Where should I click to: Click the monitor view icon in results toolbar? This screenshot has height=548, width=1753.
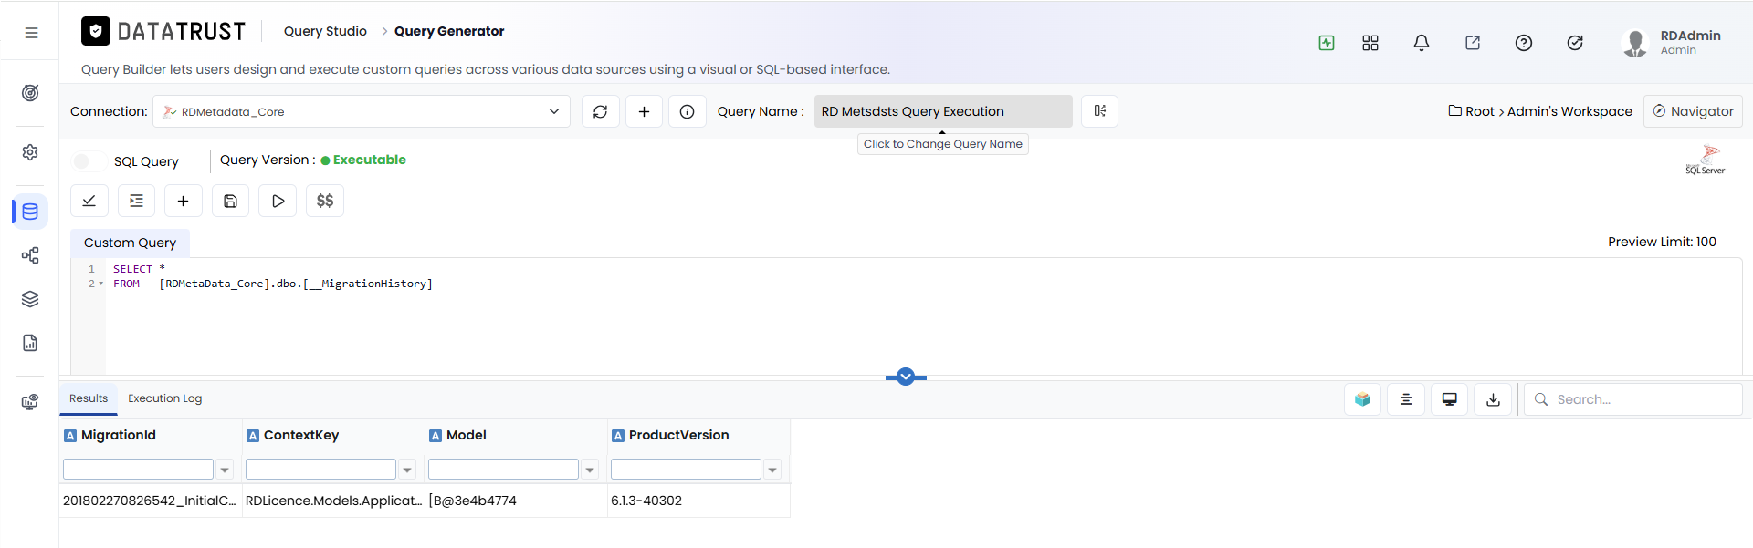(x=1450, y=399)
